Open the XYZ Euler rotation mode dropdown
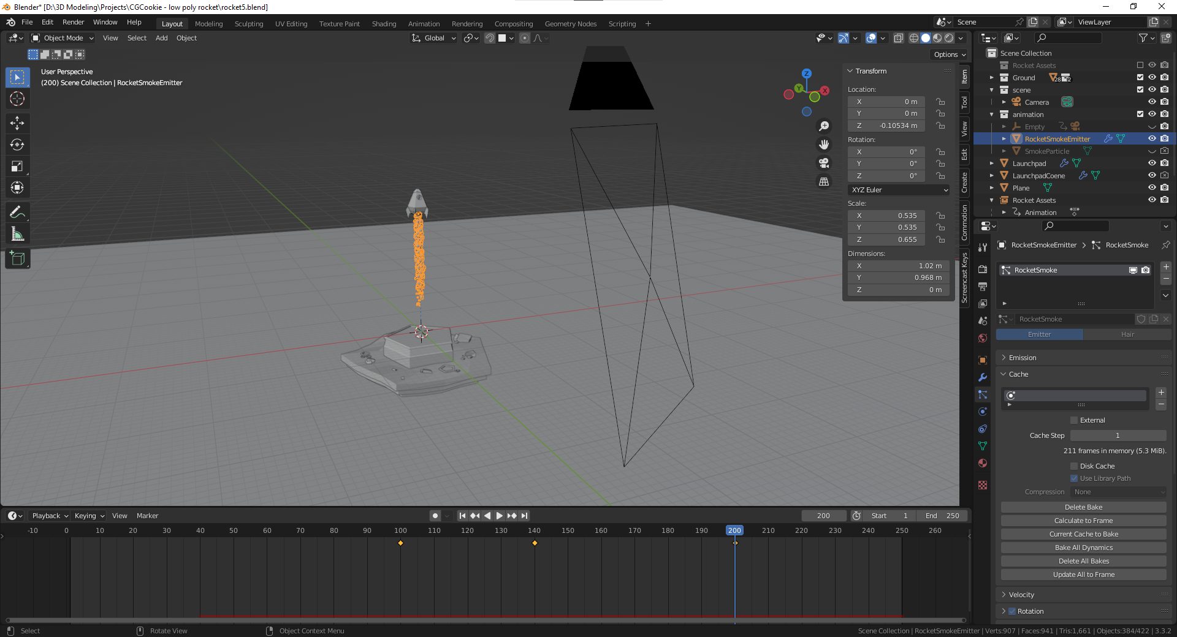Image resolution: width=1177 pixels, height=637 pixels. coord(899,190)
